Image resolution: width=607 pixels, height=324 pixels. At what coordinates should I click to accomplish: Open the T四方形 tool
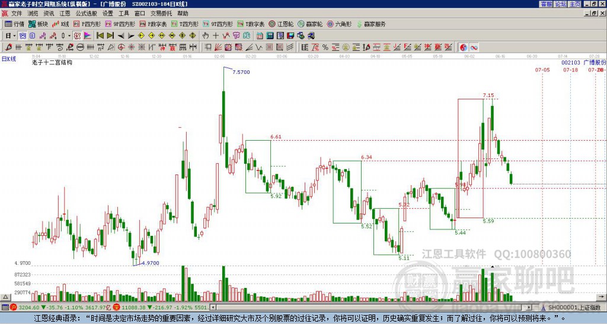pyautogui.click(x=185, y=24)
